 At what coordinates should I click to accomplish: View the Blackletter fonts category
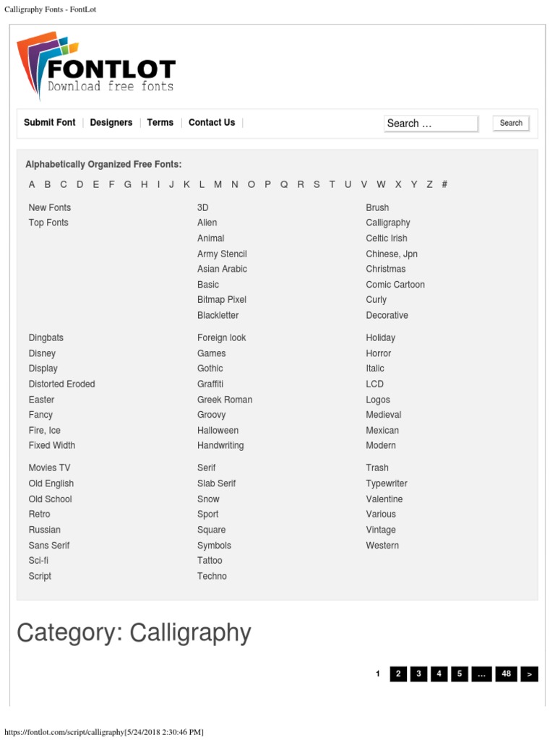click(x=218, y=315)
